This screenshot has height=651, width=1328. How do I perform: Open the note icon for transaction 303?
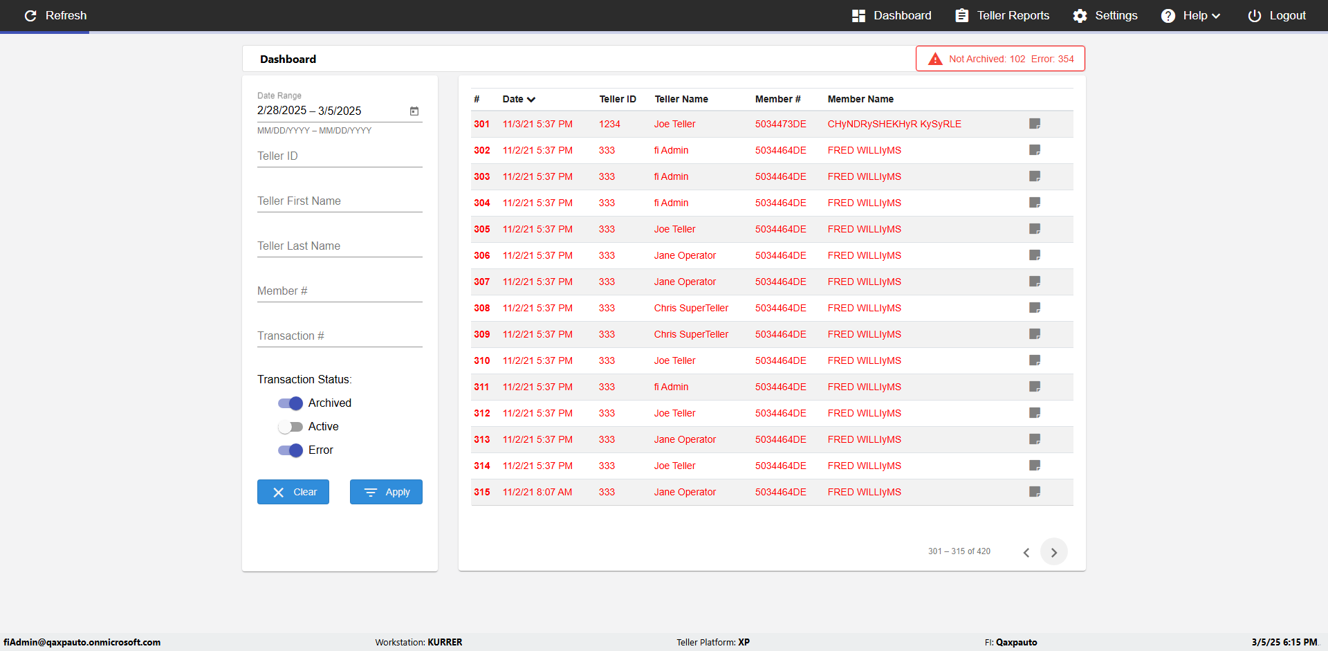pyautogui.click(x=1035, y=176)
